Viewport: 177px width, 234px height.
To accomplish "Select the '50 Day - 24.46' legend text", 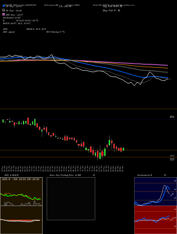I will pyautogui.click(x=13, y=11).
